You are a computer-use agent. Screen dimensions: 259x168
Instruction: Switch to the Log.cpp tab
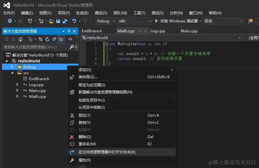point(158,31)
